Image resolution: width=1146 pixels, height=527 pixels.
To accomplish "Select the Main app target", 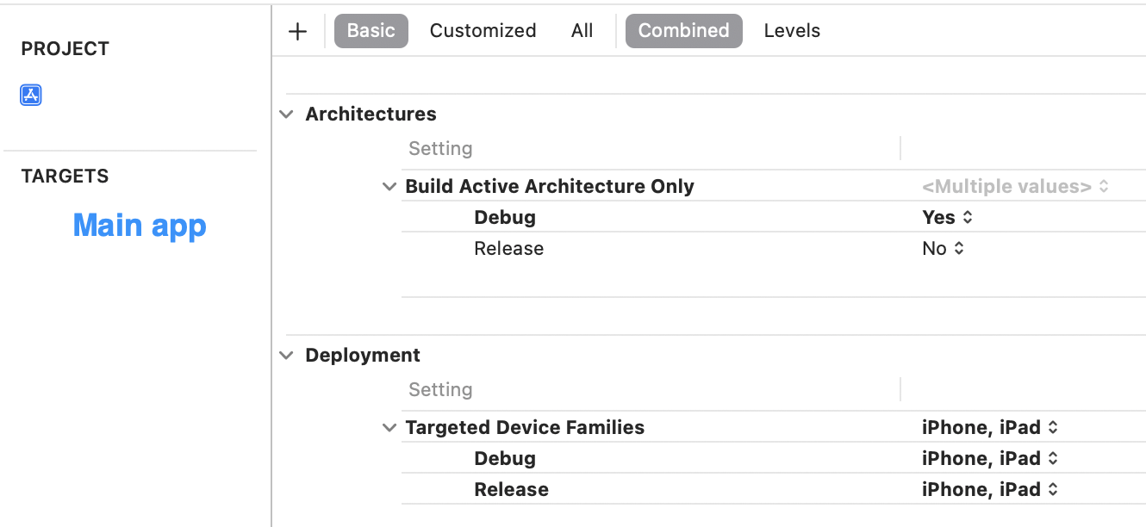I will tap(140, 226).
